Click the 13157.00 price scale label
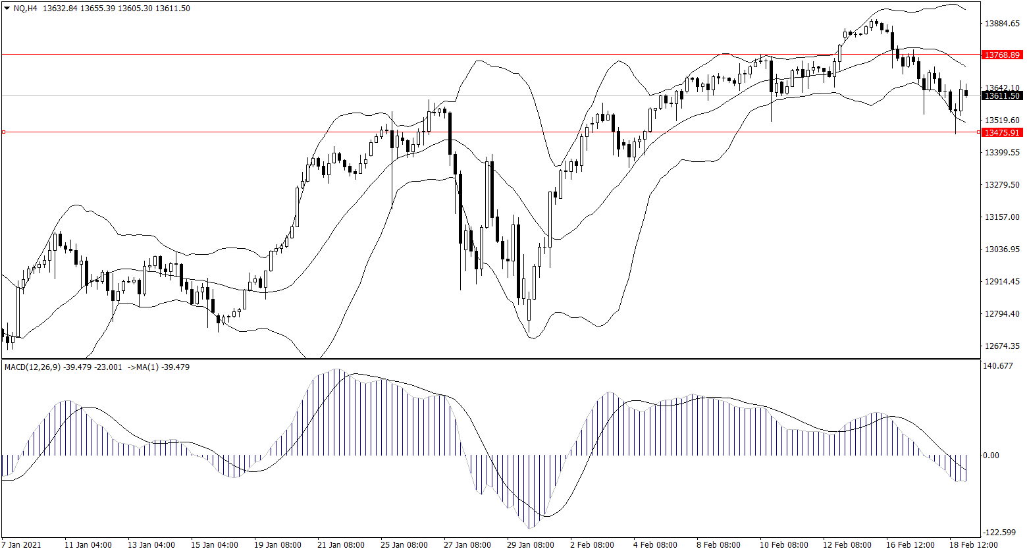This screenshot has width=1027, height=553. click(x=1001, y=217)
